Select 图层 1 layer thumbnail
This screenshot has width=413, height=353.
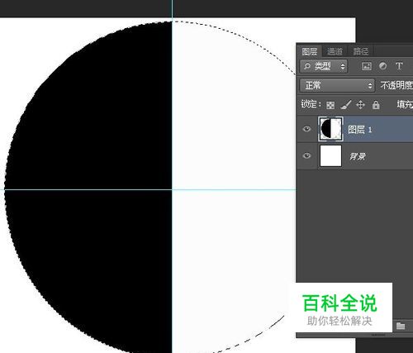click(x=330, y=129)
